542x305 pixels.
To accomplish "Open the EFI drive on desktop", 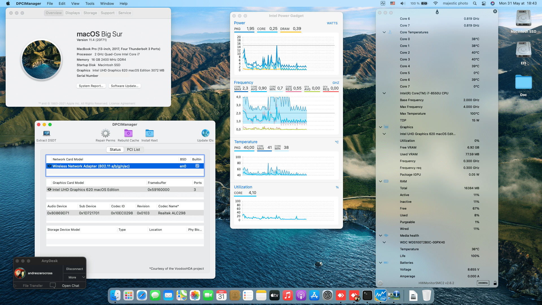I will tap(523, 50).
